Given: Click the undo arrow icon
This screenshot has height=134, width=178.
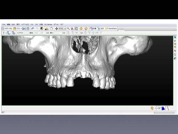Looking at the screenshot, I should pos(33,29).
